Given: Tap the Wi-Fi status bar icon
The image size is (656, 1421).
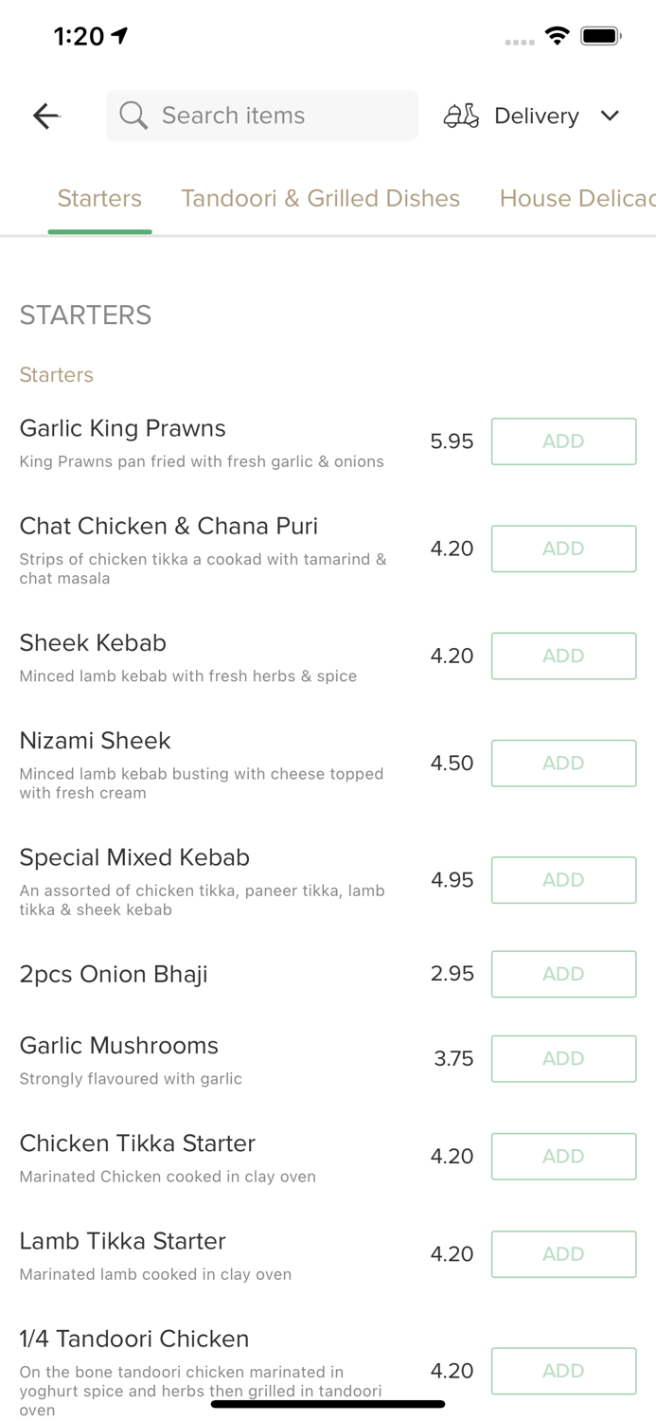Looking at the screenshot, I should pos(557,36).
